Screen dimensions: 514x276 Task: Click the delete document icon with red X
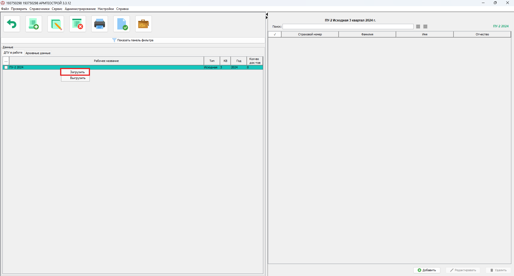(78, 24)
